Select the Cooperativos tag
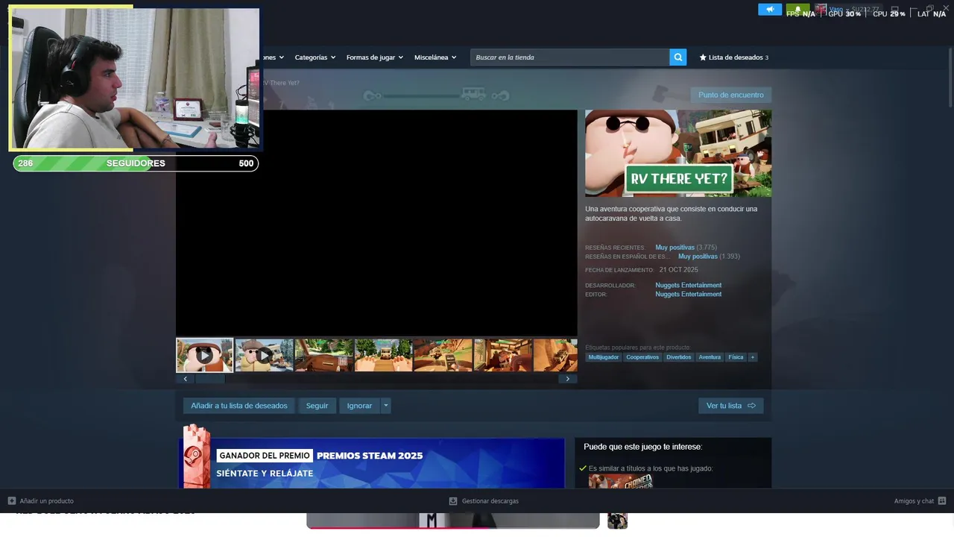 point(642,357)
